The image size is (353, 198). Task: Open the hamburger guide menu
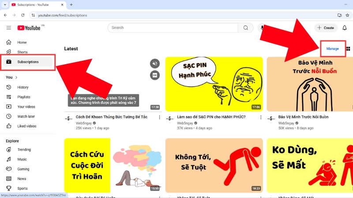tap(9, 28)
